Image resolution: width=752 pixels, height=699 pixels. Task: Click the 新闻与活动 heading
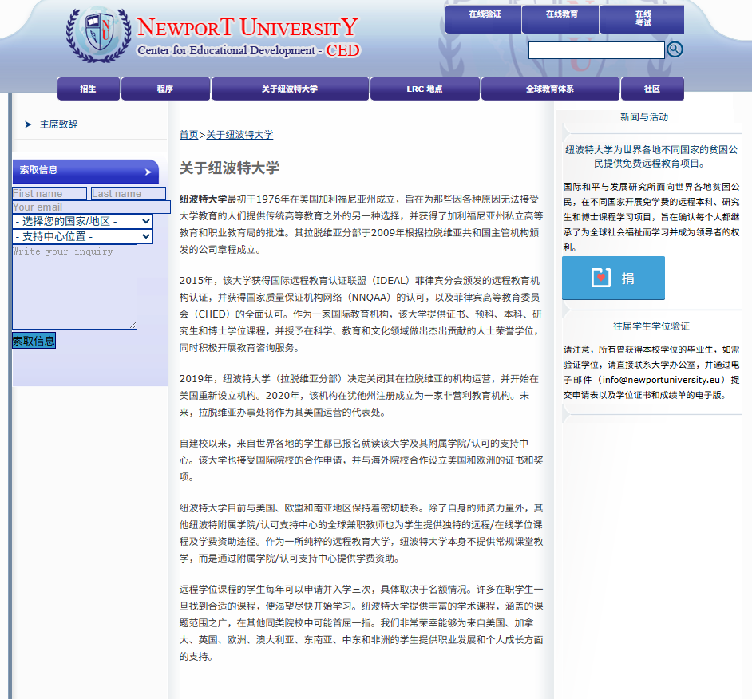tap(644, 117)
